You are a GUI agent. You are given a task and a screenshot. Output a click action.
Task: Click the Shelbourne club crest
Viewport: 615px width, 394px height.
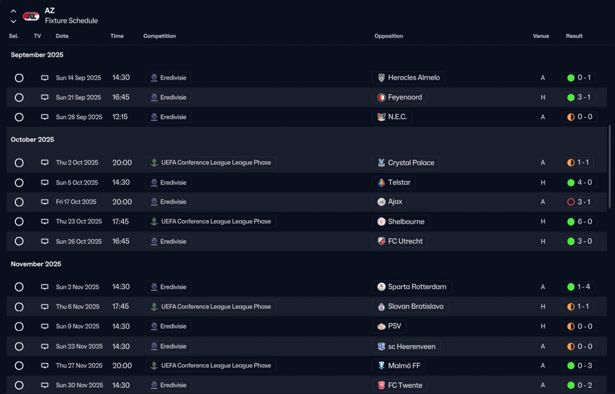(381, 222)
